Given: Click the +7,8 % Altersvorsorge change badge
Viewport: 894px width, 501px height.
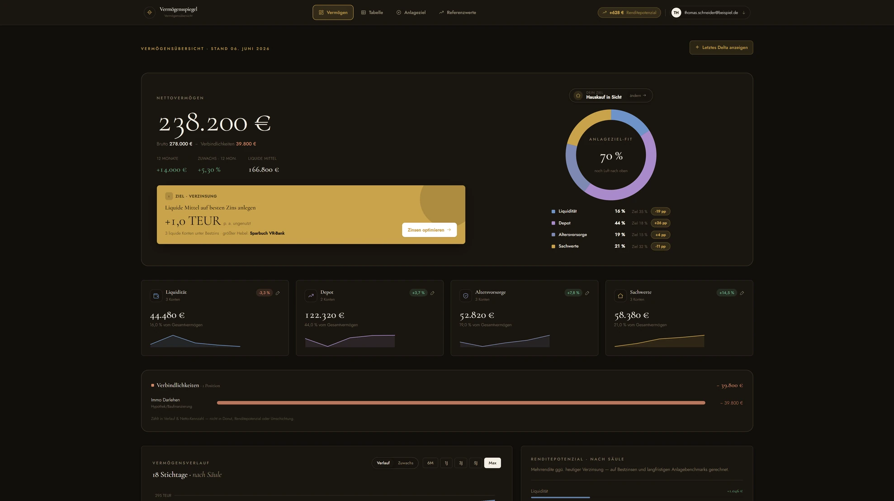Looking at the screenshot, I should (573, 293).
